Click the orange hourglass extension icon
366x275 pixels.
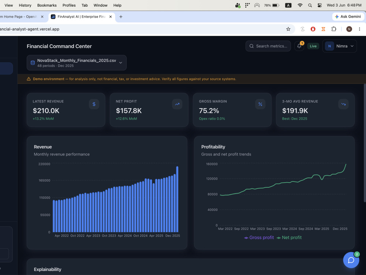[323, 29]
